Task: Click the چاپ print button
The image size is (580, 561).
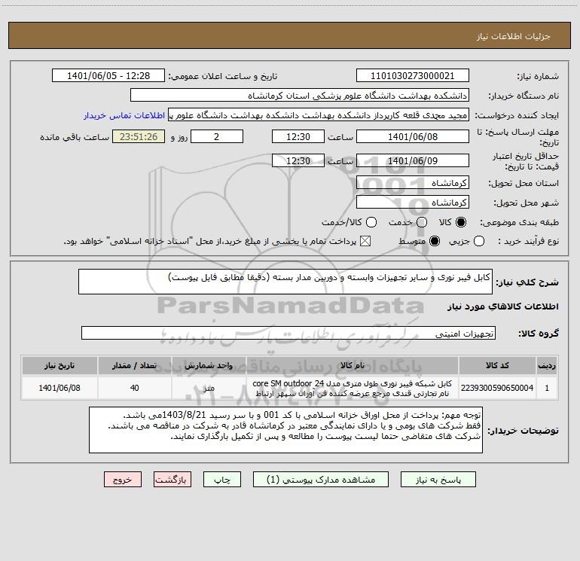Action: click(x=222, y=480)
